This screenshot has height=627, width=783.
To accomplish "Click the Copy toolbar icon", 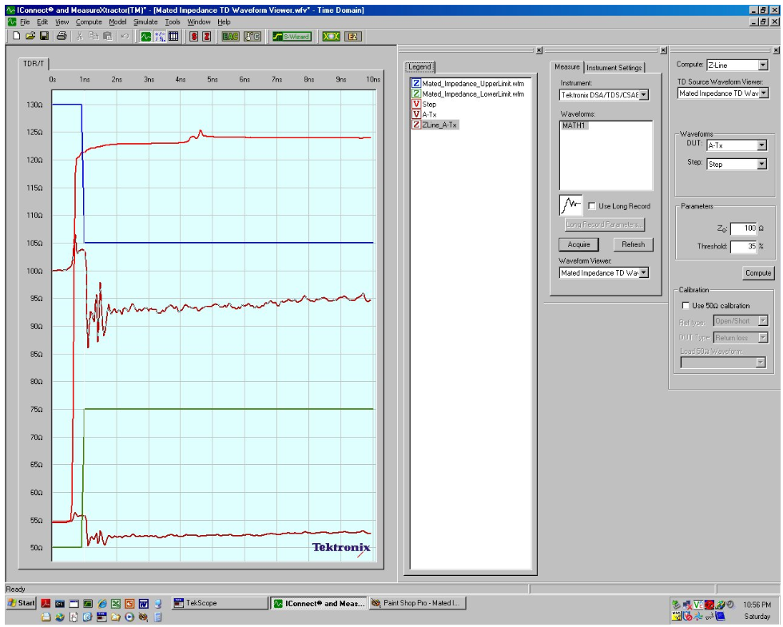I will 93,36.
